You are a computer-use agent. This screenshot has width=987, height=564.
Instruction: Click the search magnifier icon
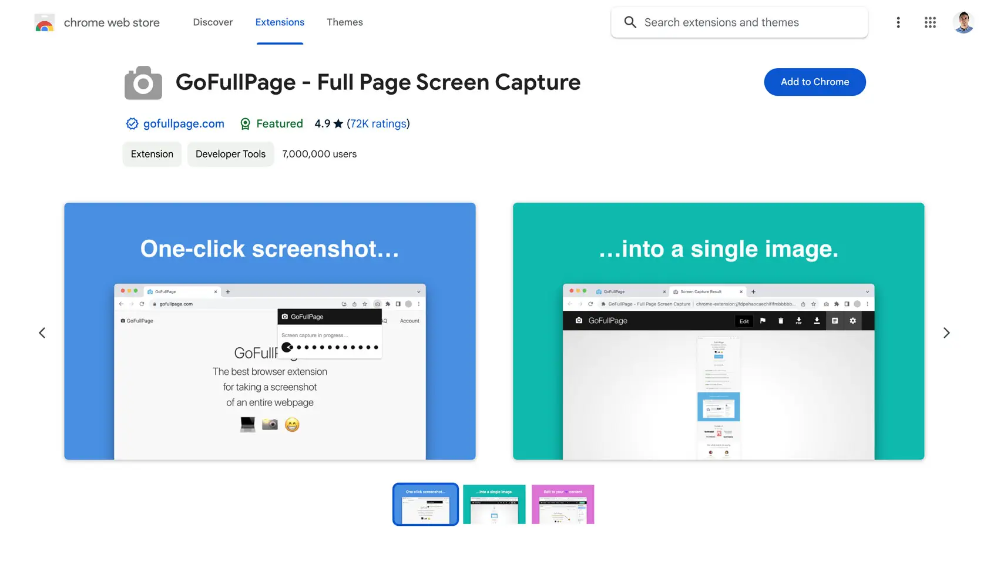[x=630, y=22]
